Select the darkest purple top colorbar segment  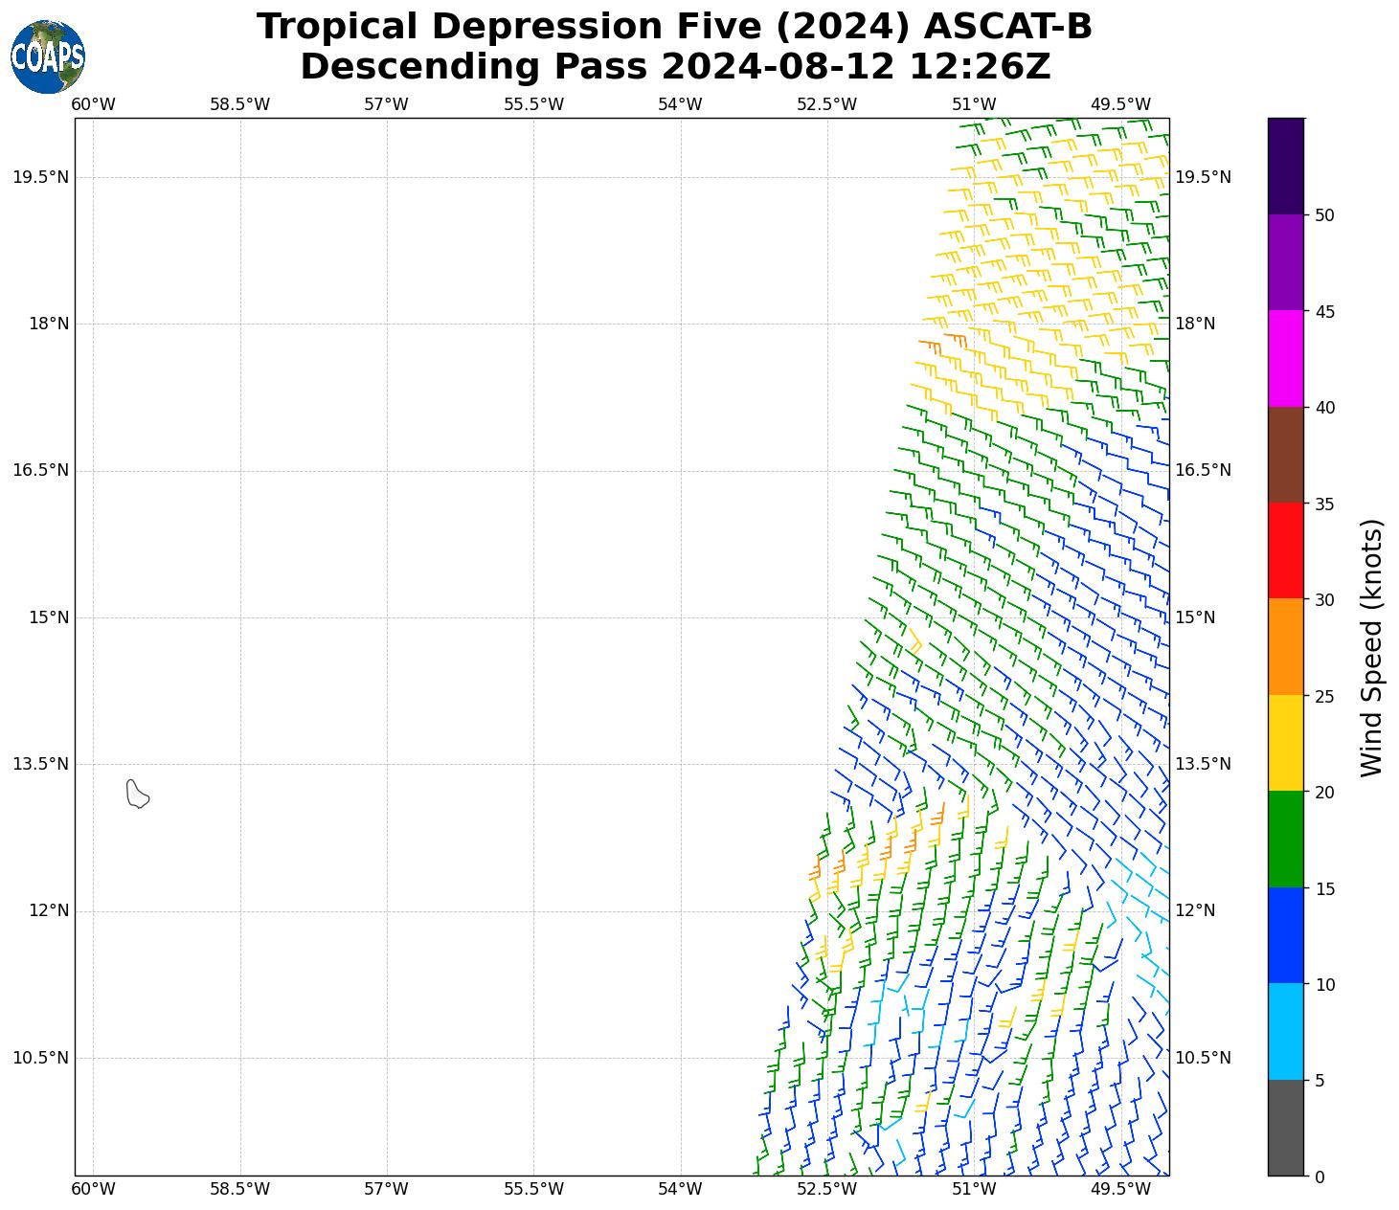(x=1285, y=166)
